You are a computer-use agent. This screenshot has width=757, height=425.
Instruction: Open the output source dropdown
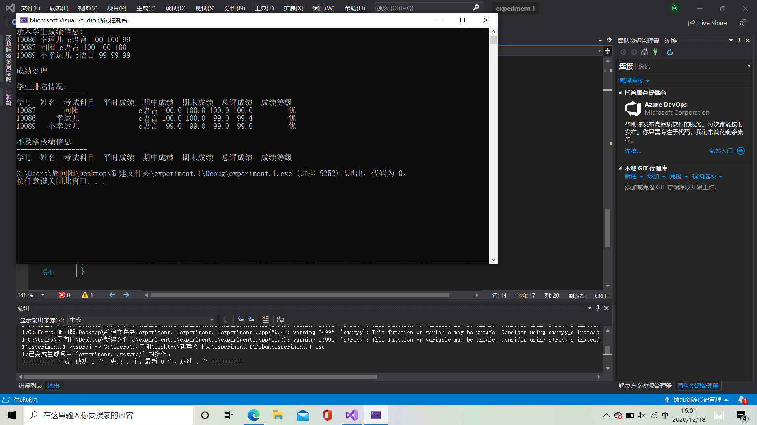pos(211,320)
